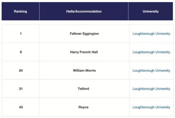Viewport: 175px width, 118px height.
Task: Follow the Loughborough University link for William Morris
Action: pyautogui.click(x=151, y=70)
